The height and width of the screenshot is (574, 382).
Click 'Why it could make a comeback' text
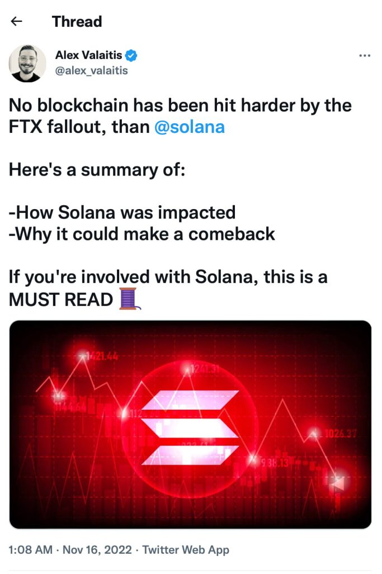(x=142, y=234)
